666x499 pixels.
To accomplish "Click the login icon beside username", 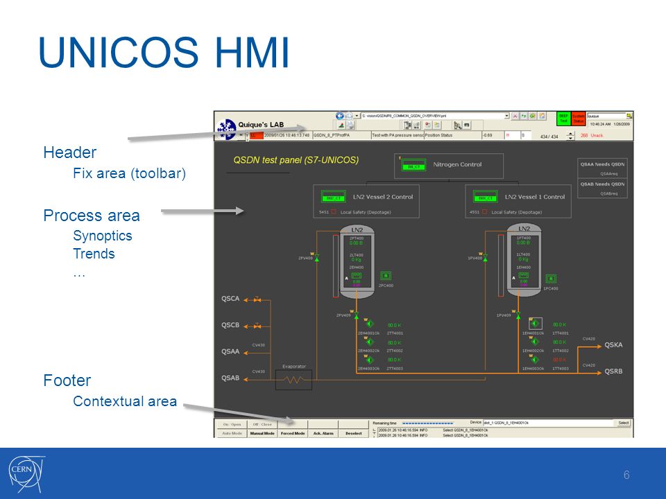I will [629, 116].
